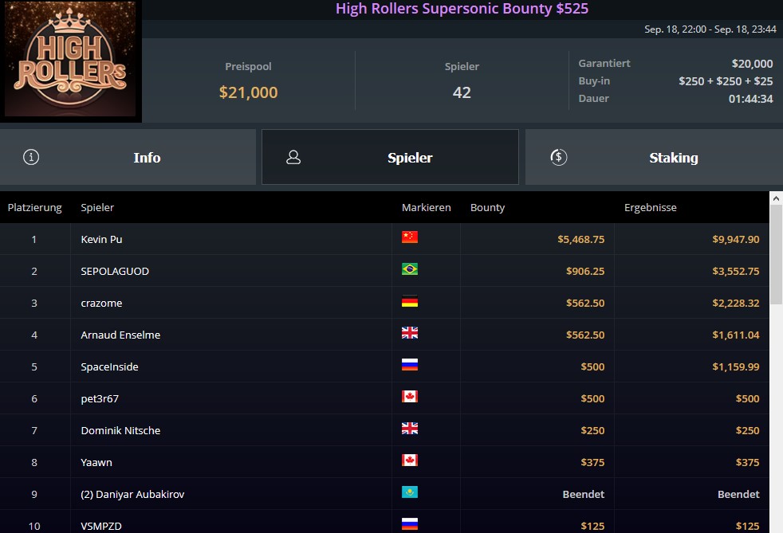The height and width of the screenshot is (533, 783).
Task: Click the Russia flag for SpaceInside
Action: point(410,365)
